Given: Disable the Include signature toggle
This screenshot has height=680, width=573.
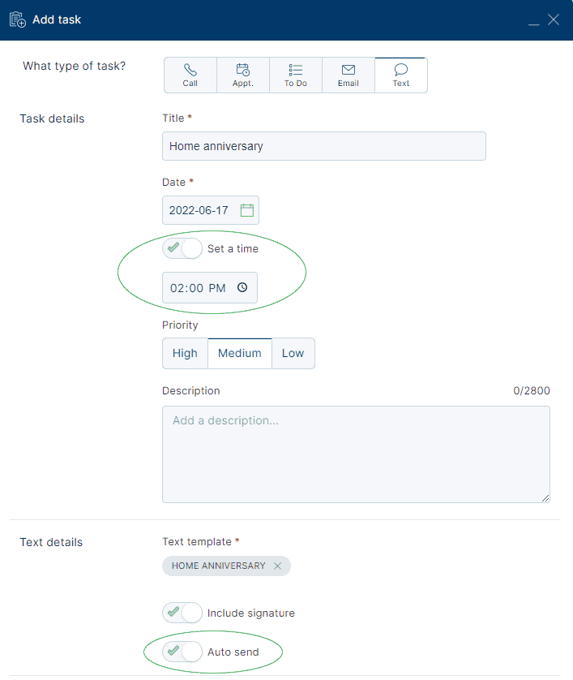Looking at the screenshot, I should click(x=182, y=613).
